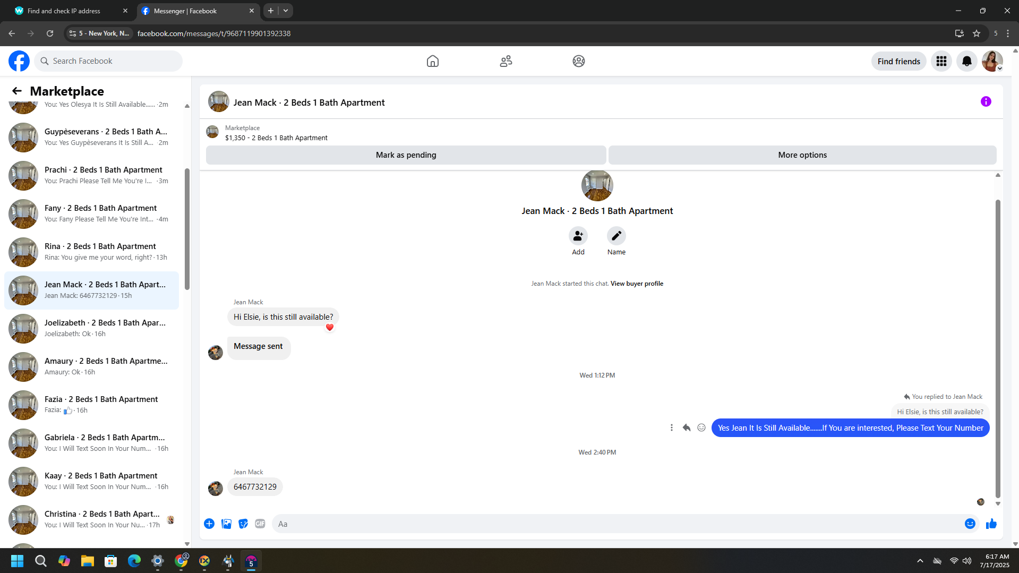Click the address bar URL
This screenshot has width=1019, height=573.
coord(214,33)
